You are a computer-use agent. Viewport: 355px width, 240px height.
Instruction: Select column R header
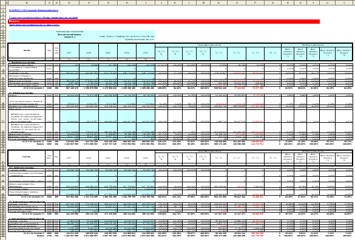click(x=288, y=2)
